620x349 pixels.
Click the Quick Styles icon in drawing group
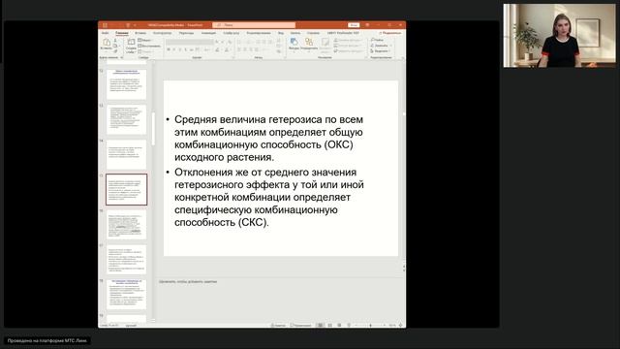325,42
